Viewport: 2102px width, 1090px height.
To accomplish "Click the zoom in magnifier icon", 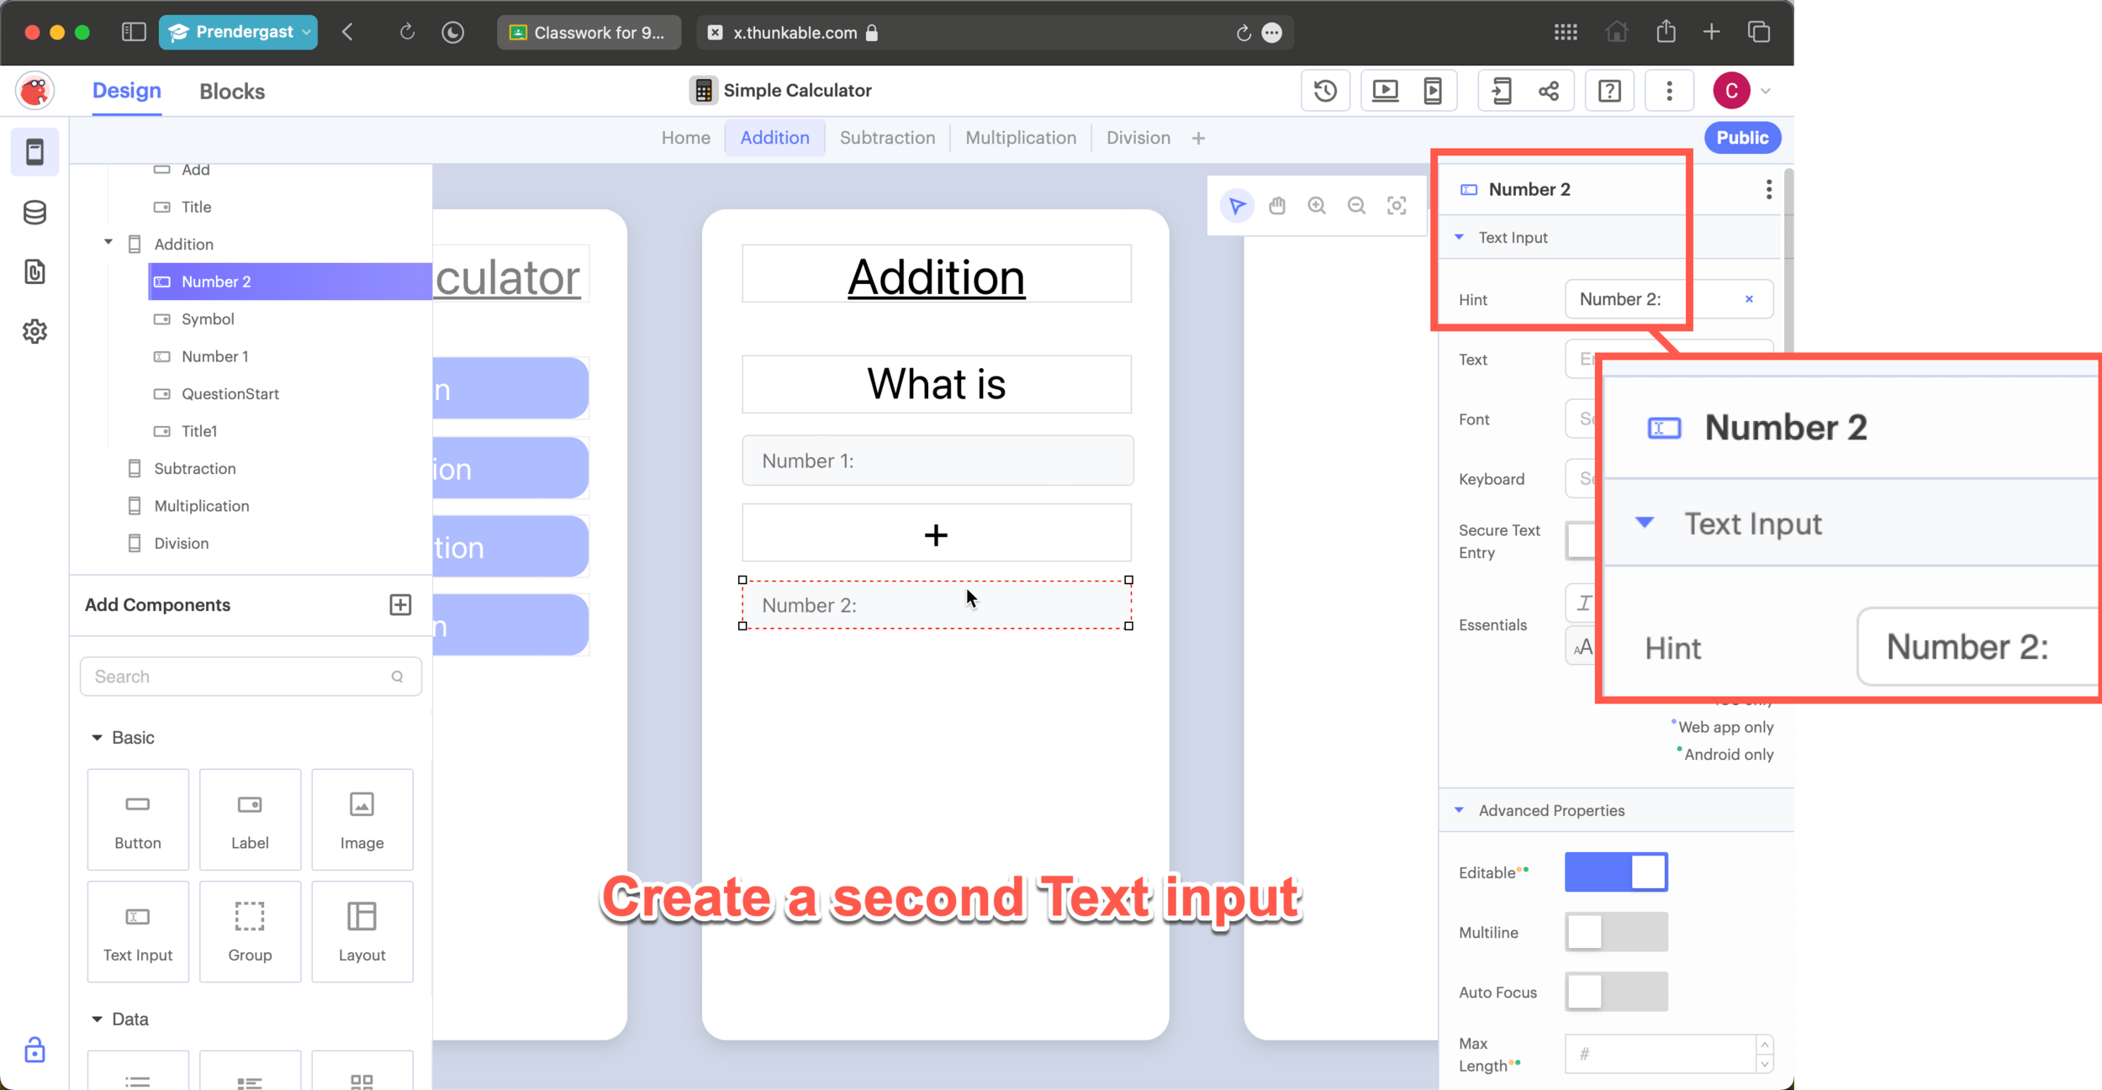I will pyautogui.click(x=1316, y=206).
